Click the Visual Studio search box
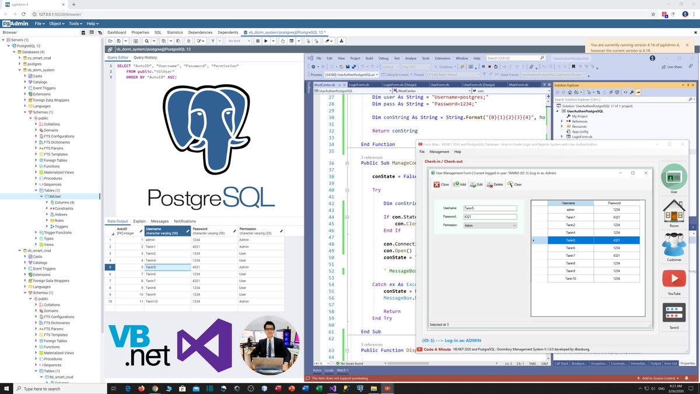The image size is (700, 394). click(x=516, y=58)
